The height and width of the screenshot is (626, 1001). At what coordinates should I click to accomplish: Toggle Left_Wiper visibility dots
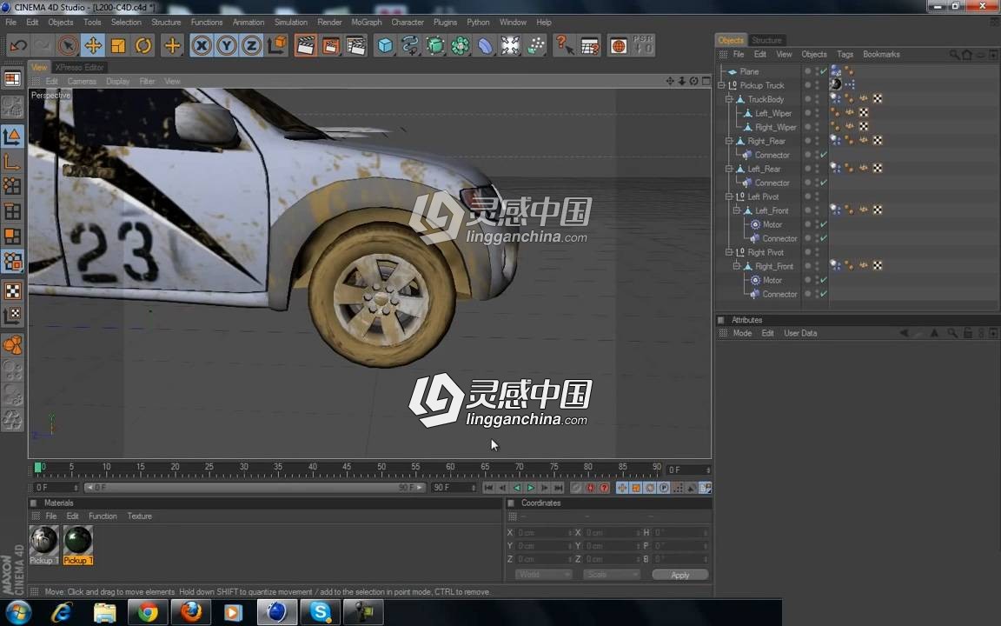(817, 113)
